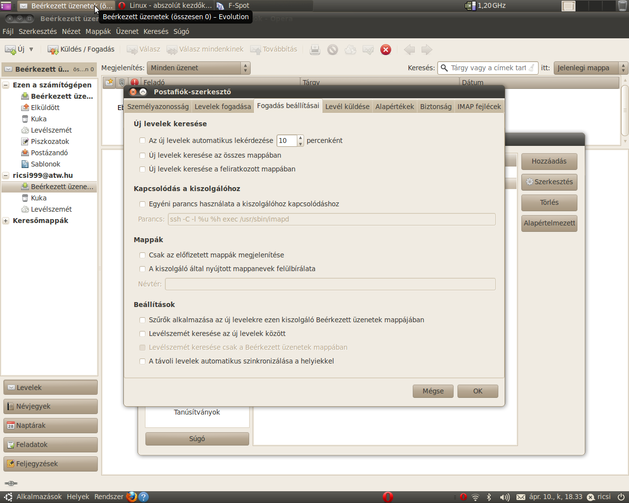Switch to Naptárak view

pyautogui.click(x=51, y=426)
